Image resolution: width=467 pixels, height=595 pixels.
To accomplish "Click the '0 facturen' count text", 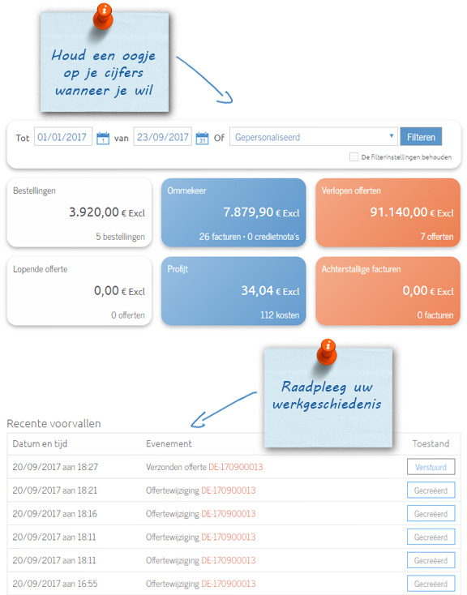I will 435,315.
